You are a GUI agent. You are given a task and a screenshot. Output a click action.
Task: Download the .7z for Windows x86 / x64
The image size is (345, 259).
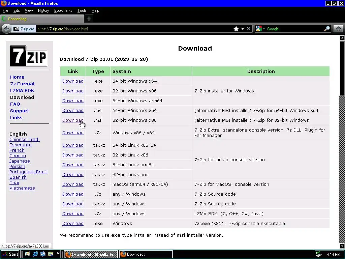coord(73,133)
